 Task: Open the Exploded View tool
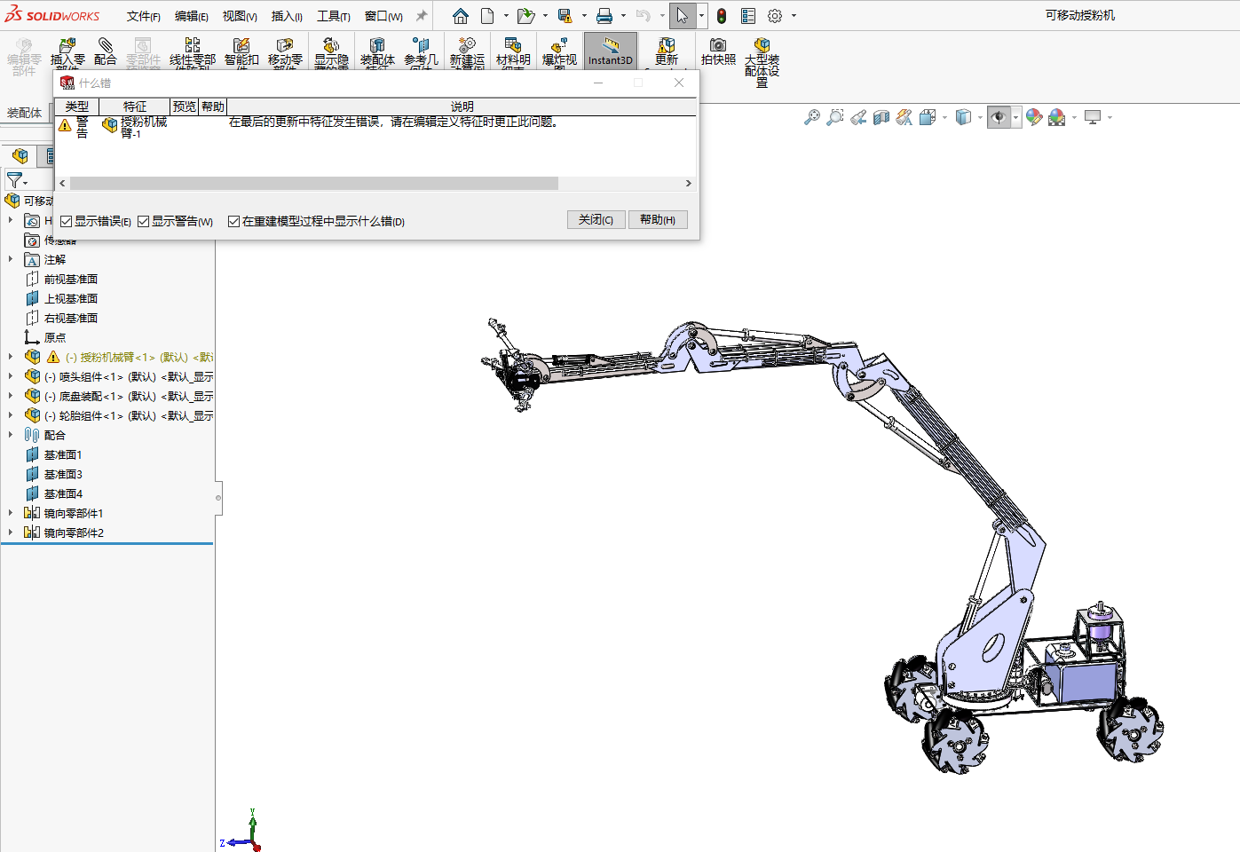[x=559, y=51]
